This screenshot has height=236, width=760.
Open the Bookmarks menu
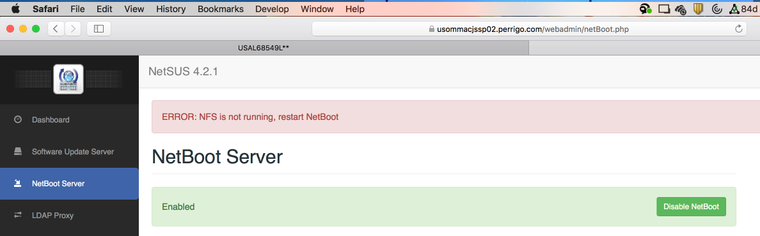221,9
